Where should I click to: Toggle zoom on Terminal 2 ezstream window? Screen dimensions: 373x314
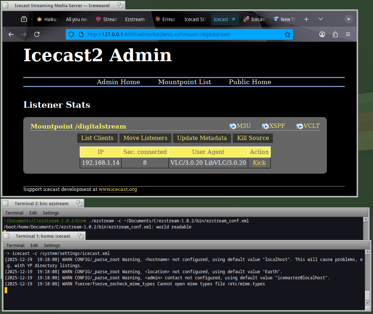(79, 203)
